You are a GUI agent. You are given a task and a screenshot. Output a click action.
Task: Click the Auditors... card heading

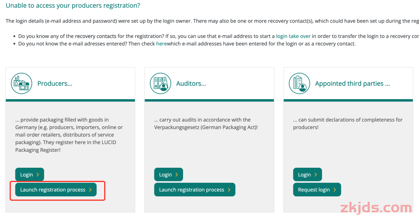pyautogui.click(x=191, y=83)
